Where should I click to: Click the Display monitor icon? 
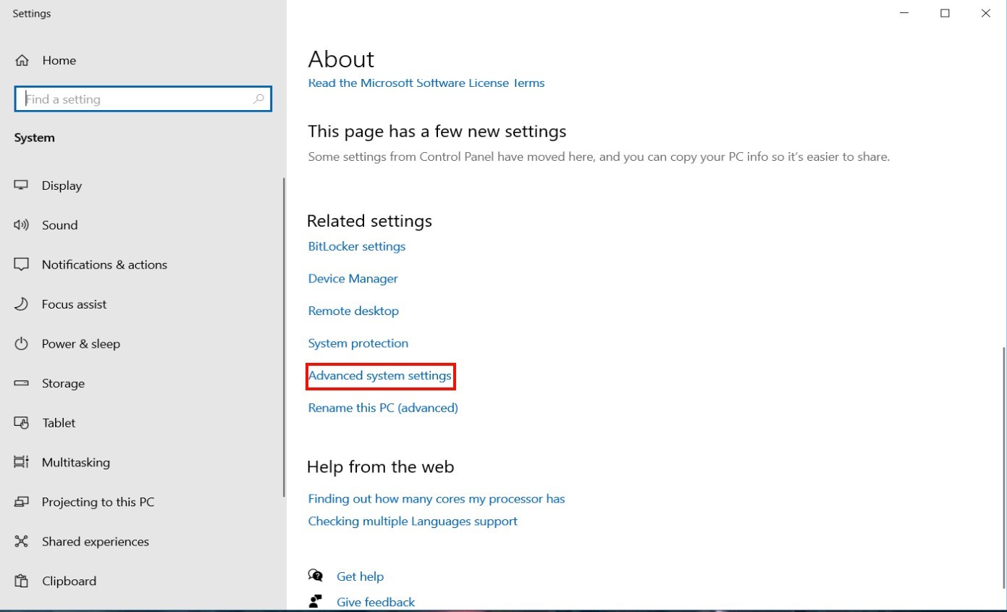point(22,185)
